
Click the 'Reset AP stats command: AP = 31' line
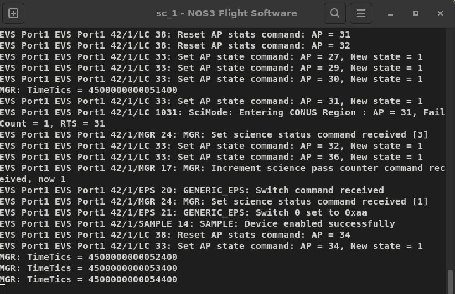[x=175, y=35]
